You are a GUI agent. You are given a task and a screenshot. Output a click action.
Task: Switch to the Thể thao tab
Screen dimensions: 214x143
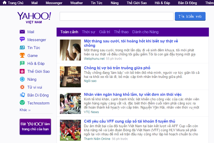pyautogui.click(x=121, y=32)
